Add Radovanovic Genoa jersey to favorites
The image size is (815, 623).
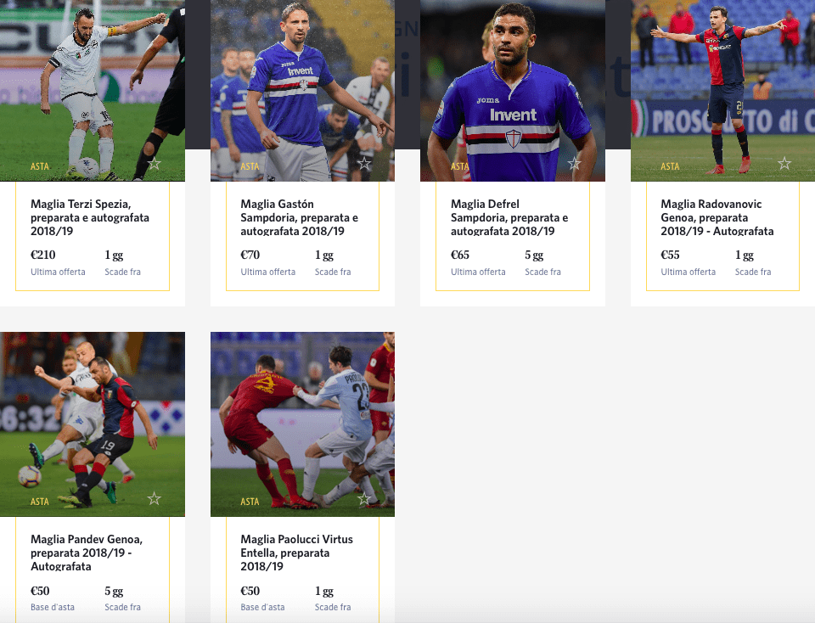pos(784,164)
